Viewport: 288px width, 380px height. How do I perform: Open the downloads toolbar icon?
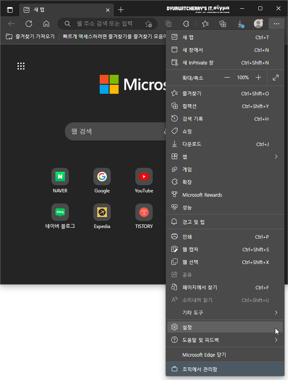pyautogui.click(x=240, y=24)
